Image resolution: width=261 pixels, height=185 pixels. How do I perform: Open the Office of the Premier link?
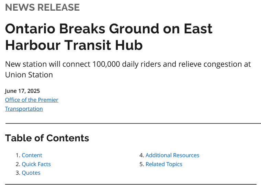click(32, 100)
